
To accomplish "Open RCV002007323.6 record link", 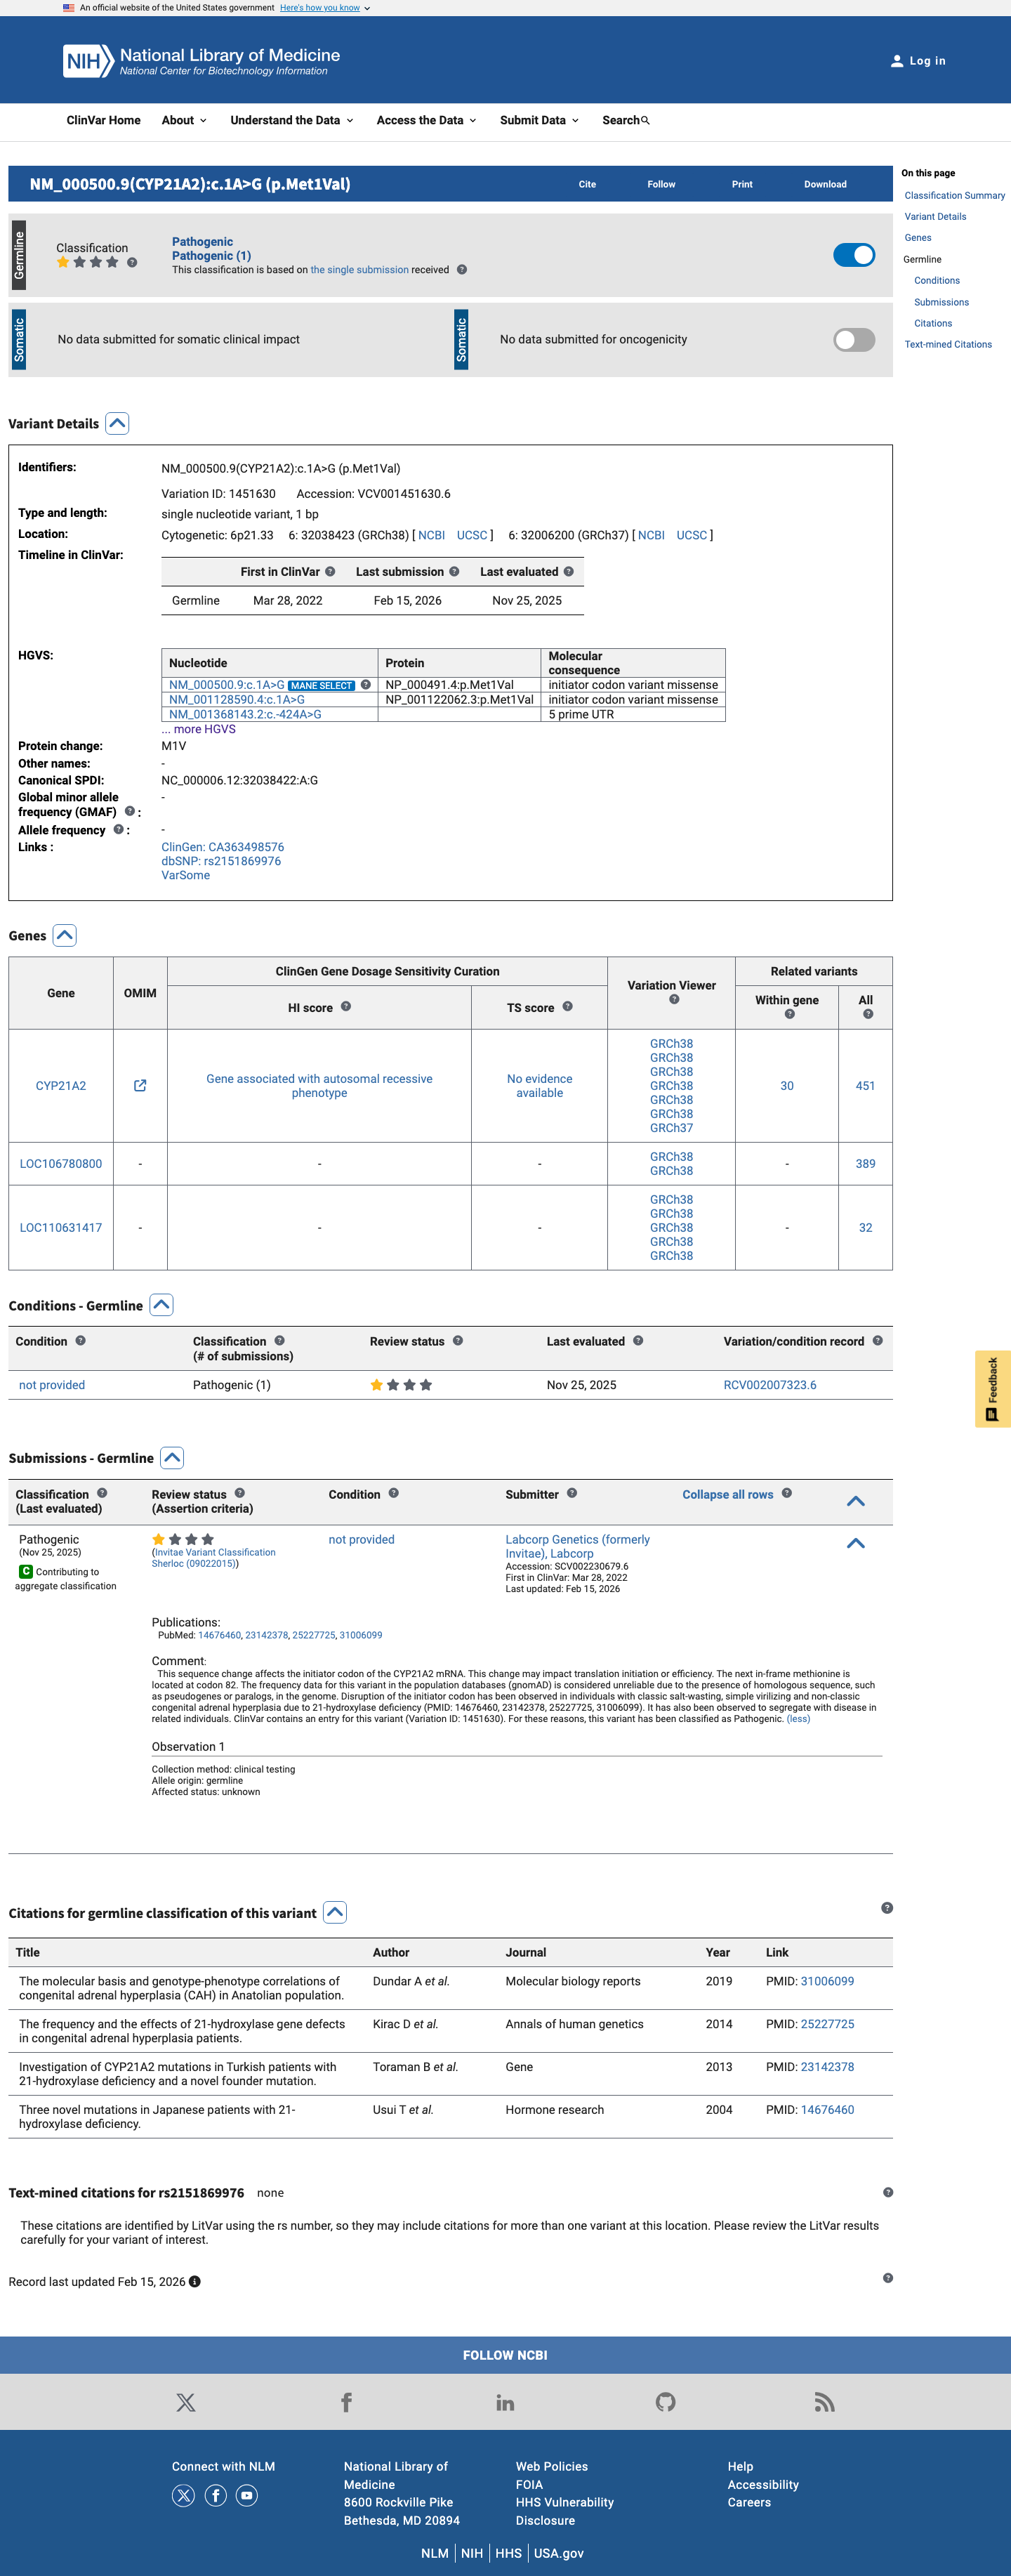I will pyautogui.click(x=770, y=1386).
